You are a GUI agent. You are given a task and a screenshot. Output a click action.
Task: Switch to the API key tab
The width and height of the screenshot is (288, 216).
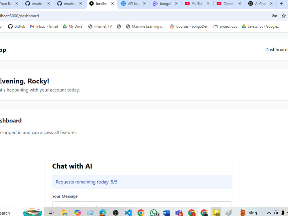tap(131, 3)
